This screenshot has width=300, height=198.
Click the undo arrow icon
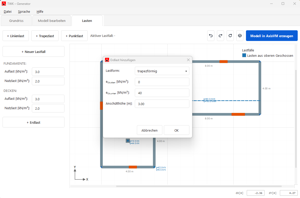click(211, 36)
